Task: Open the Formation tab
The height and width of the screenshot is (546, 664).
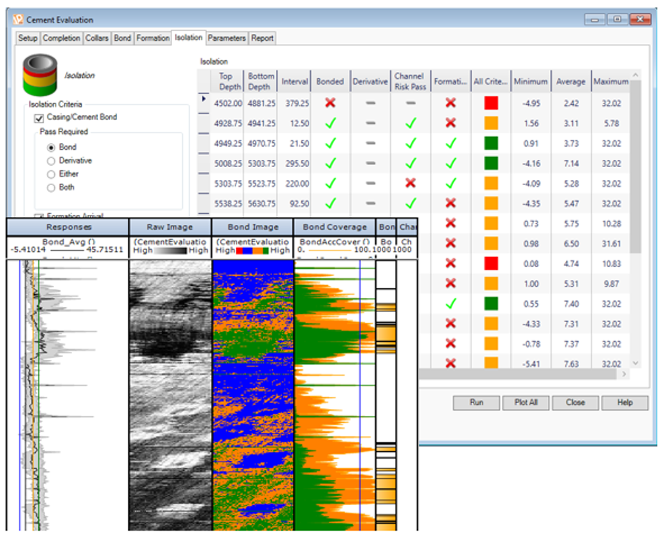Action: [x=153, y=38]
